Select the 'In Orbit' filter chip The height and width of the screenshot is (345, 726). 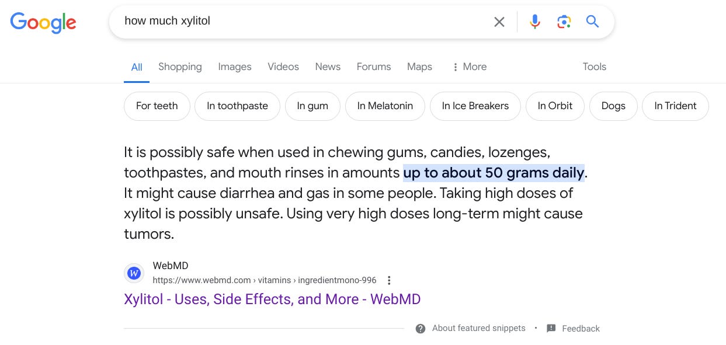point(555,106)
